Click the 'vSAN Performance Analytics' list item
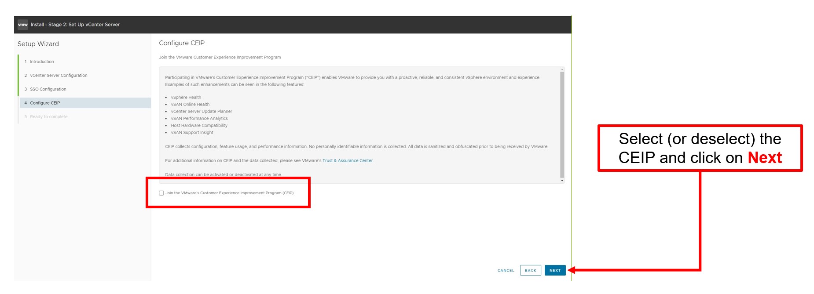 [x=199, y=119]
